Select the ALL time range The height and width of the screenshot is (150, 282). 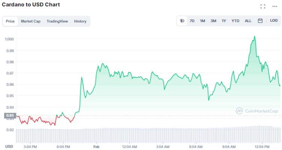coord(248,21)
